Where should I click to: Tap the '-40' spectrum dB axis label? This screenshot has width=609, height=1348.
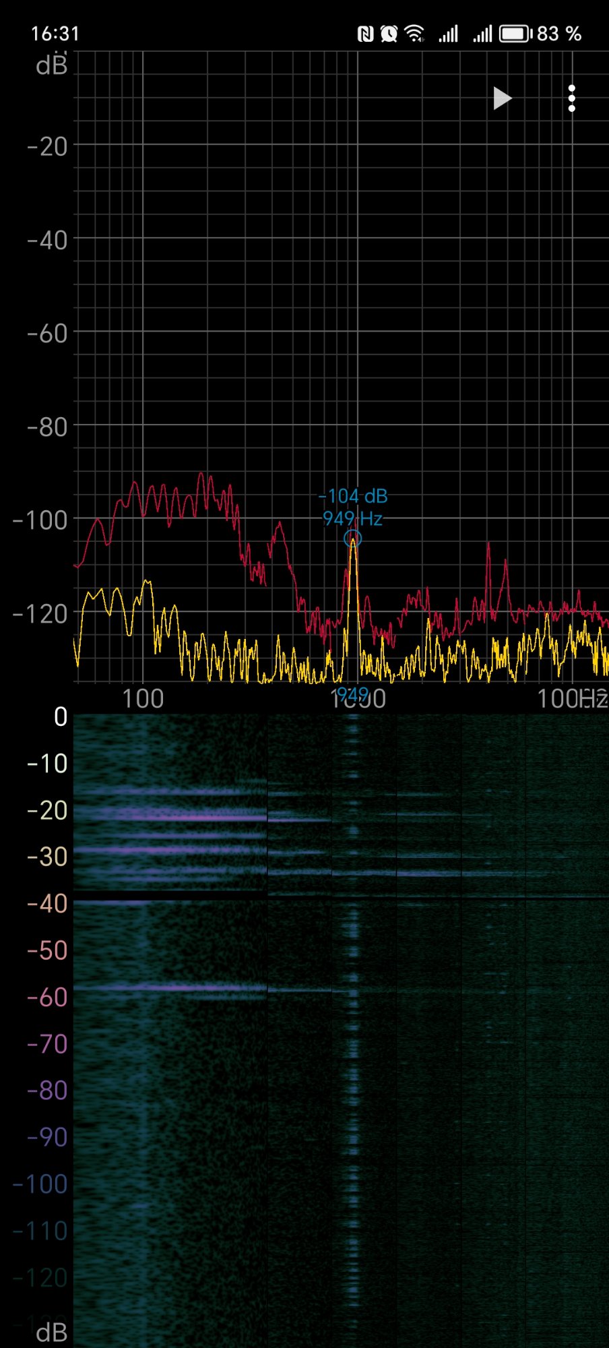point(47,241)
